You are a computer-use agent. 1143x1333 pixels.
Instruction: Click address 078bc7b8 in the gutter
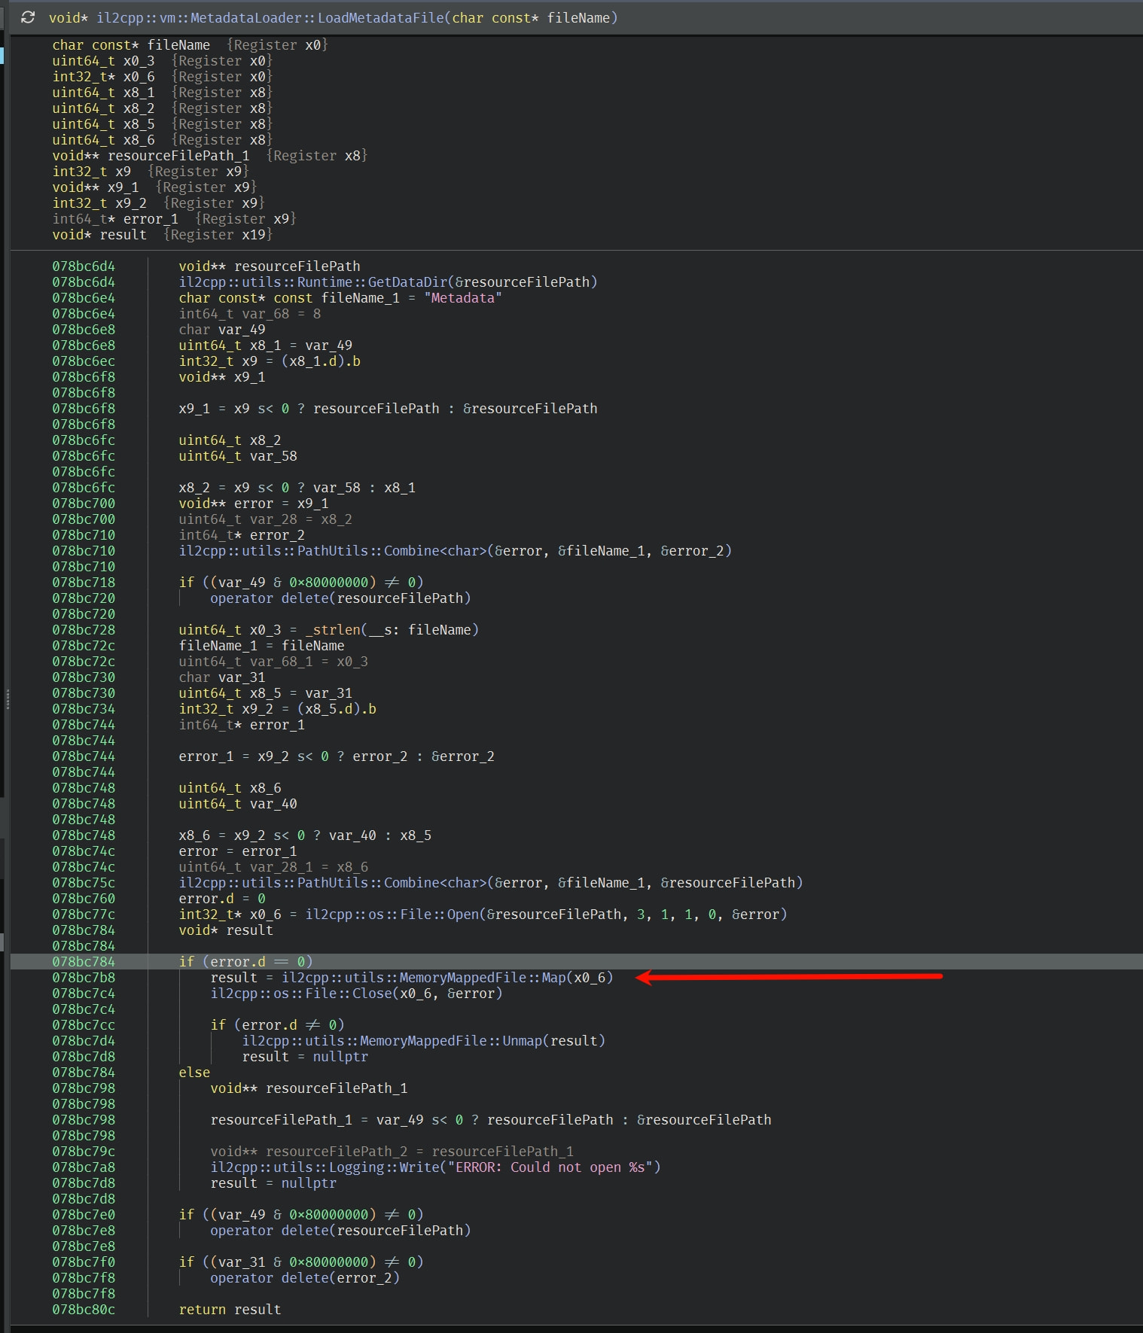click(84, 978)
